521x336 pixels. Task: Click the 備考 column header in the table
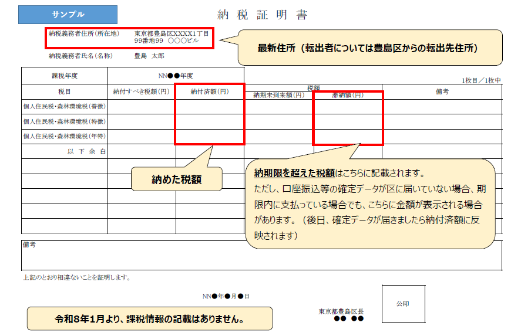(x=442, y=91)
